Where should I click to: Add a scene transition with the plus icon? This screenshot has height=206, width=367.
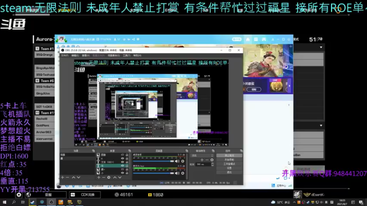[x=202, y=160]
